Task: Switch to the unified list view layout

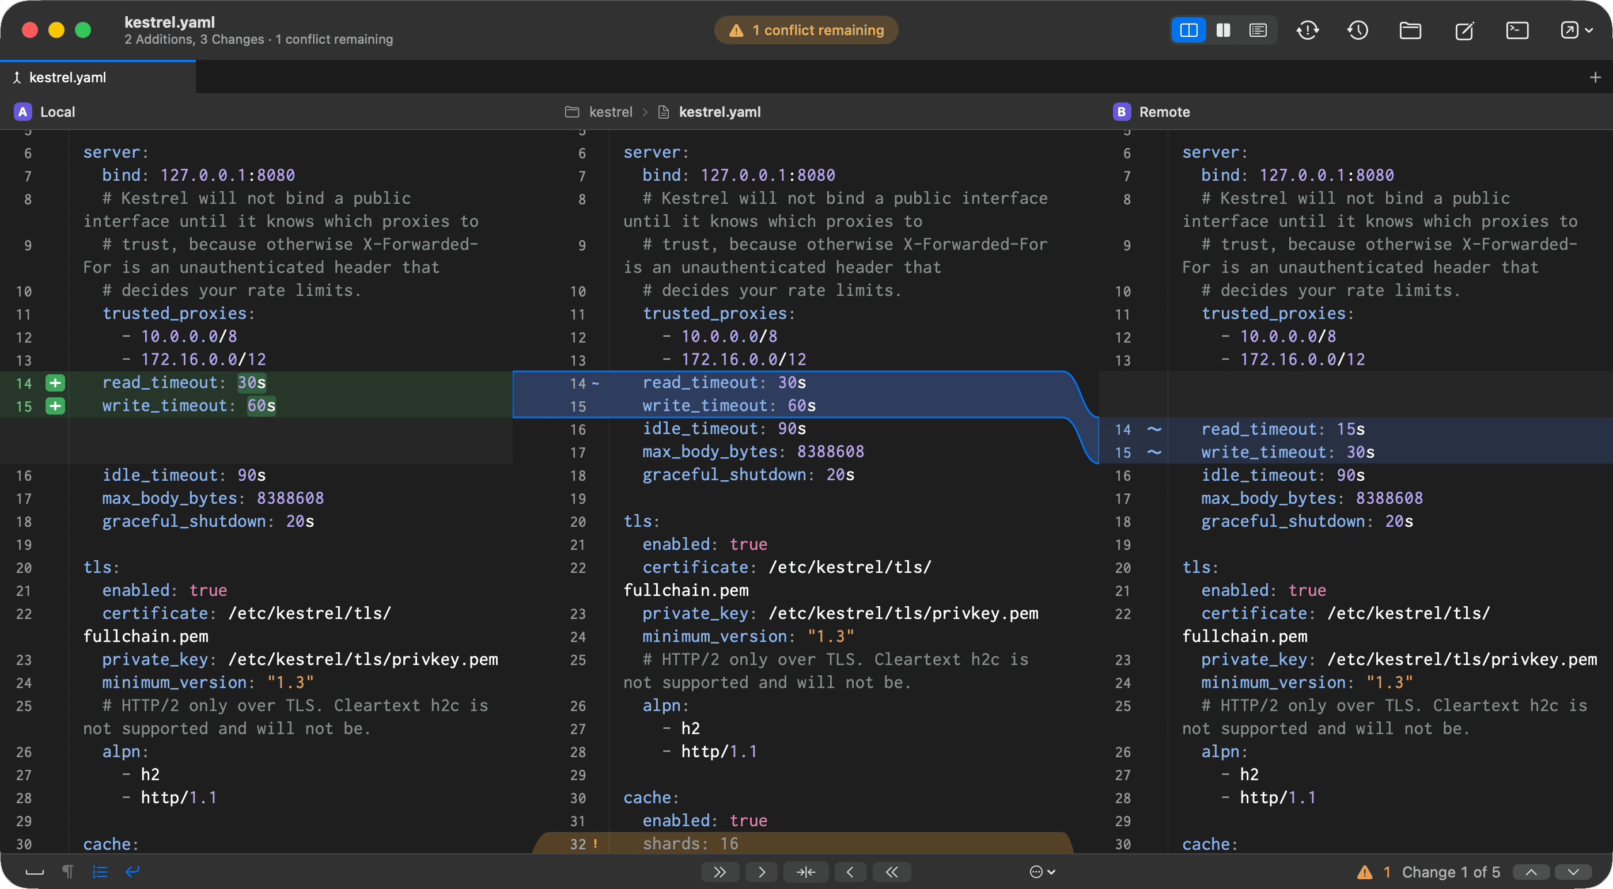Action: 1258,30
